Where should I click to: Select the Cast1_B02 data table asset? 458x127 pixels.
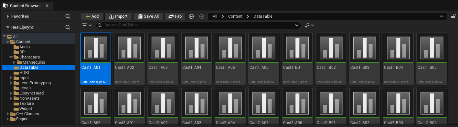pos(331,59)
